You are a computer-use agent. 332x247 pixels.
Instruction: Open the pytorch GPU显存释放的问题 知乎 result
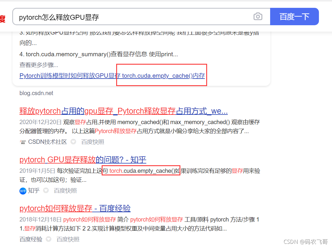83,159
